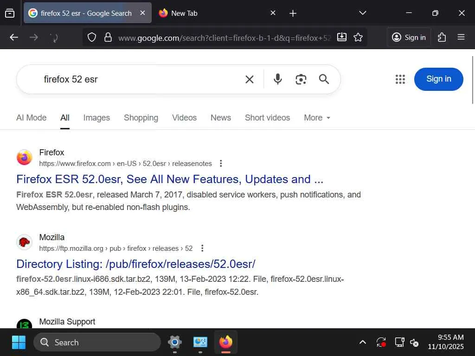Click the network tray icon

399,343
